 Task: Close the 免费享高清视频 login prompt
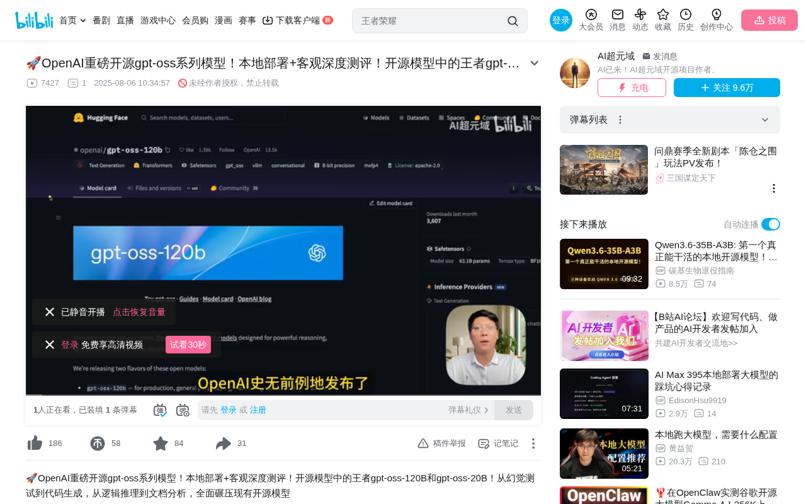50,345
